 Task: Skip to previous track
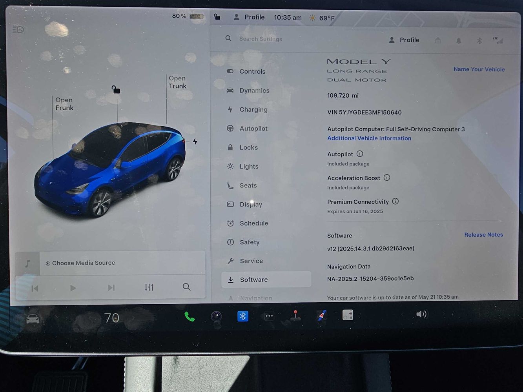(x=35, y=289)
